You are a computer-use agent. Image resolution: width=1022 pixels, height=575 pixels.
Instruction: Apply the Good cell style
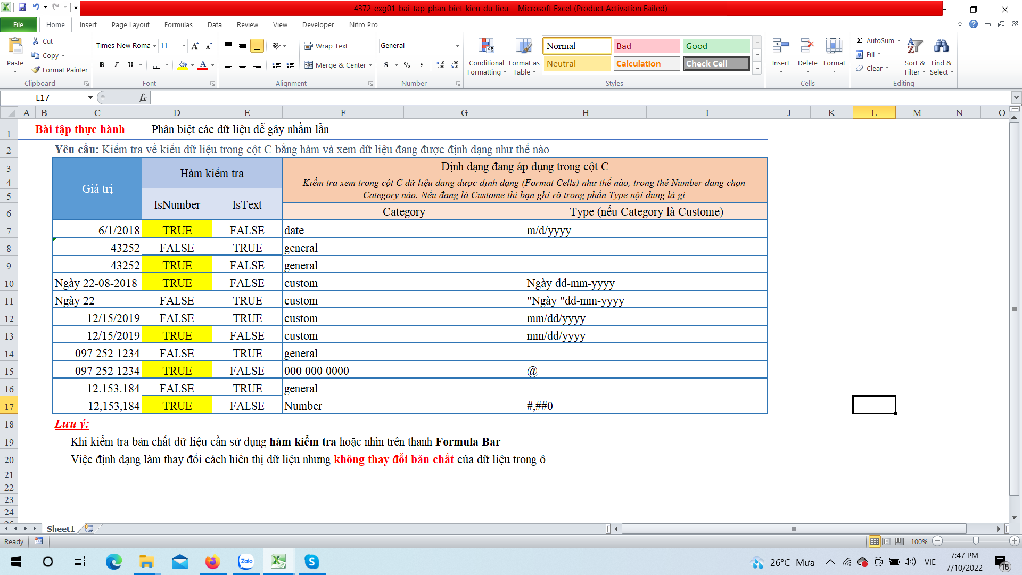(x=716, y=46)
